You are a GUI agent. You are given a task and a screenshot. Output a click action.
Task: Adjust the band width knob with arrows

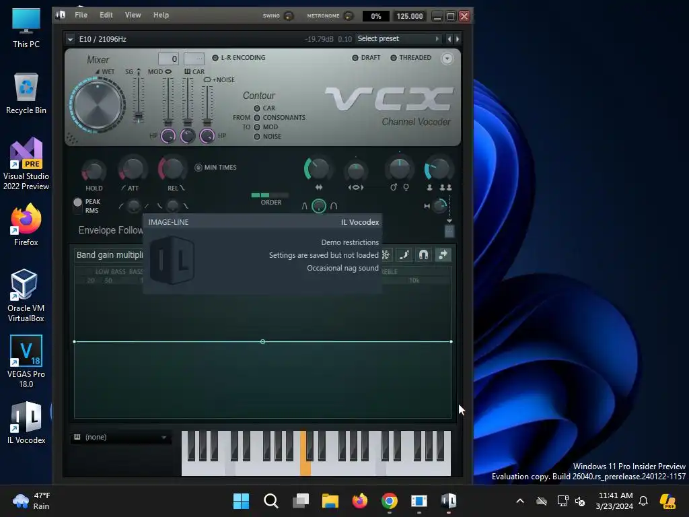[318, 169]
